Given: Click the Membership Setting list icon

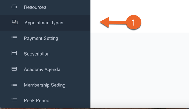Looking at the screenshot, I should [14, 84].
